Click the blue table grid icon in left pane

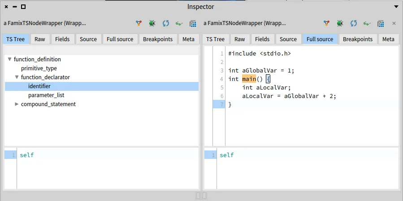(193, 24)
